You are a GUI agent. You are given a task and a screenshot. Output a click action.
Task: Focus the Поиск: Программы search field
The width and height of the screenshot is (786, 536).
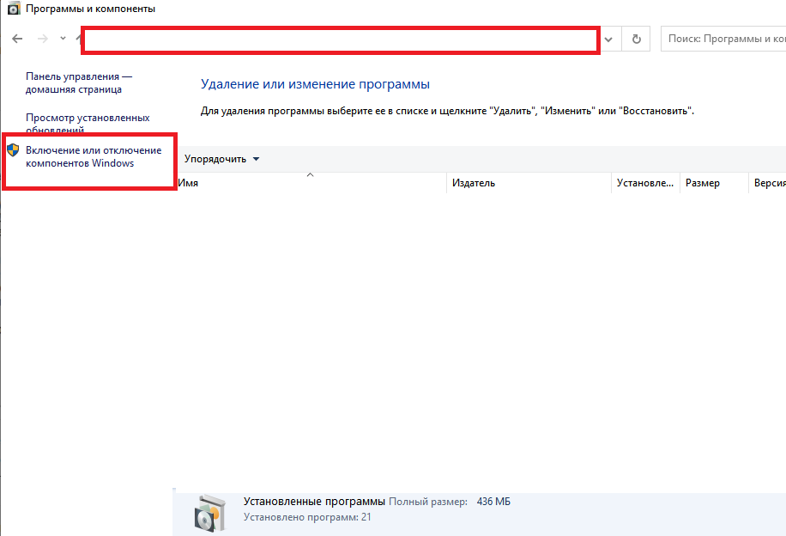click(x=725, y=39)
